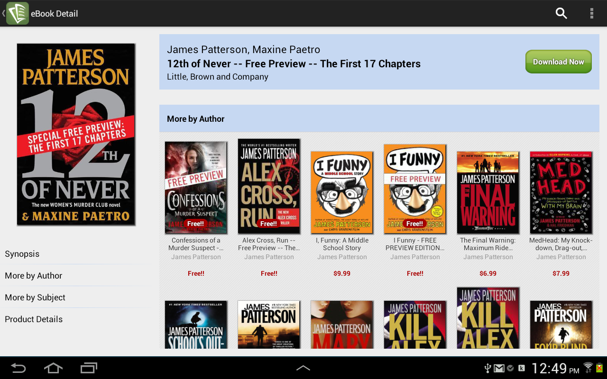Open School's Out book cover
The width and height of the screenshot is (607, 379).
point(196,325)
